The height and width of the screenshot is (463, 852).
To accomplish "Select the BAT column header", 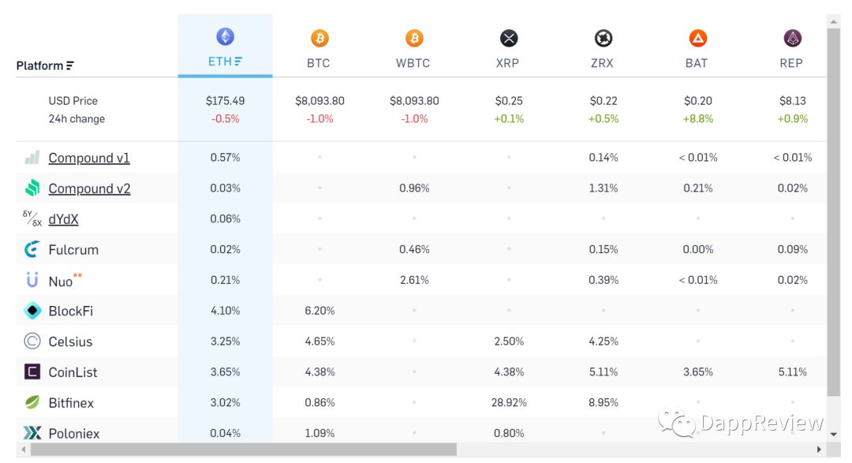I will (x=697, y=63).
